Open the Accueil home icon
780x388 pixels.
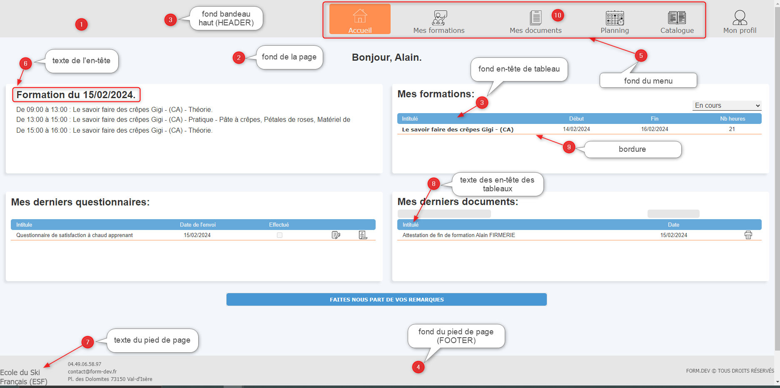click(360, 17)
